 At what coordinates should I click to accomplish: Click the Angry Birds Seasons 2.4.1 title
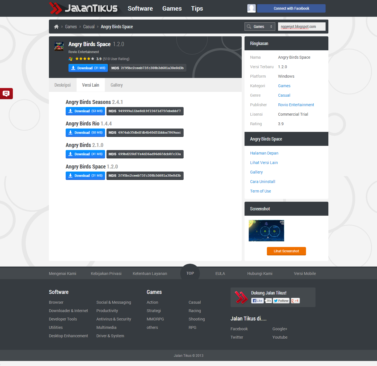pos(94,102)
